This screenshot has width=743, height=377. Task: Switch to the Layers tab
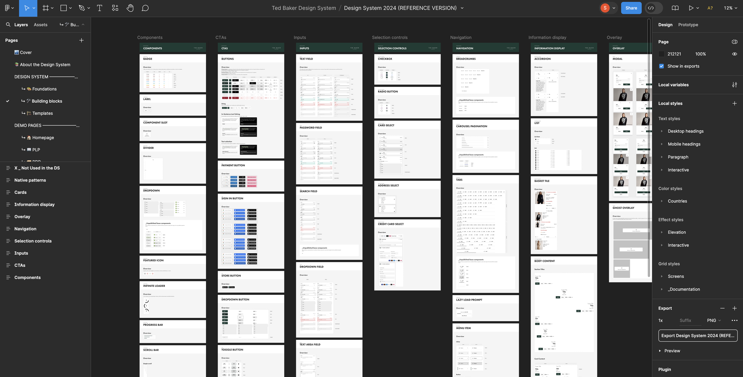pyautogui.click(x=21, y=25)
